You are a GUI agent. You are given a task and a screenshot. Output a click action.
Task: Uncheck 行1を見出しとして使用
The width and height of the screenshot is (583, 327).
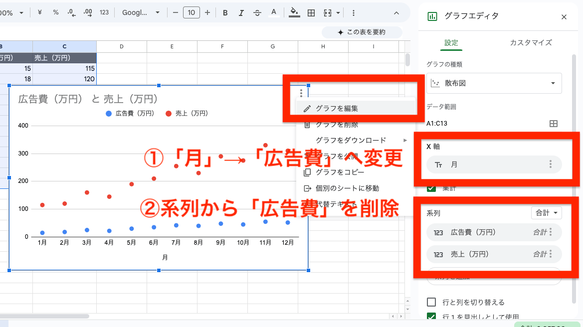tap(432, 316)
